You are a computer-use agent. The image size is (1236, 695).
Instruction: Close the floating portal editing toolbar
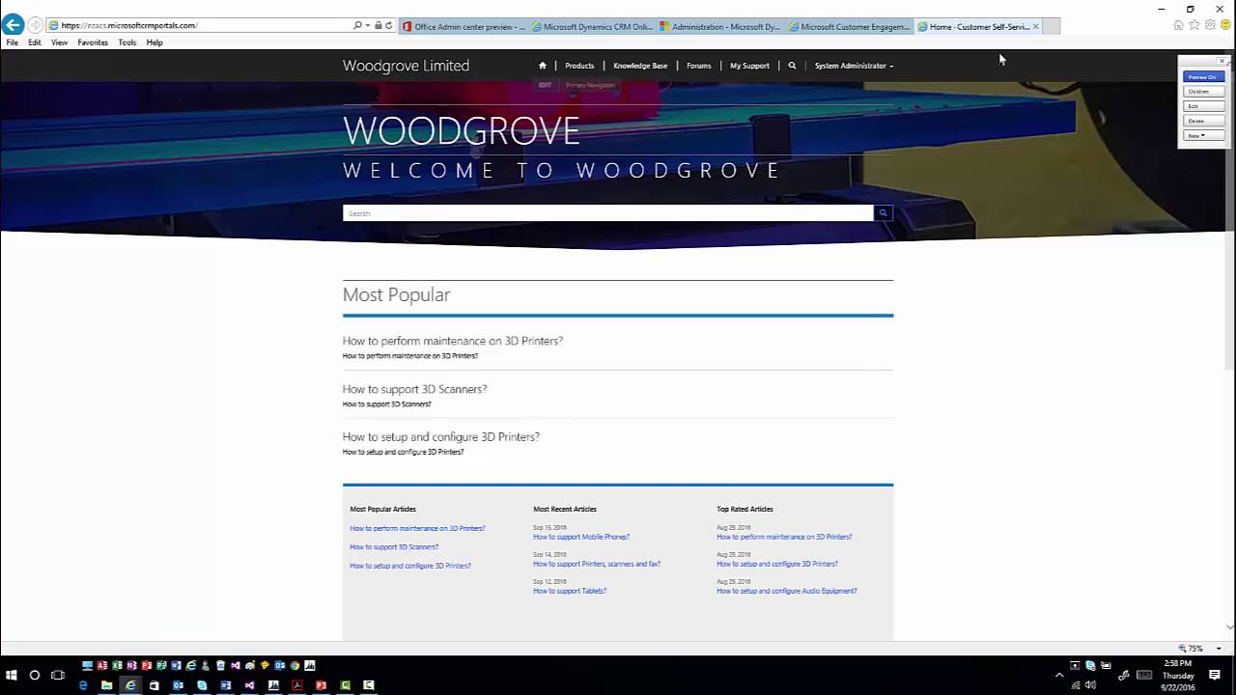1222,61
